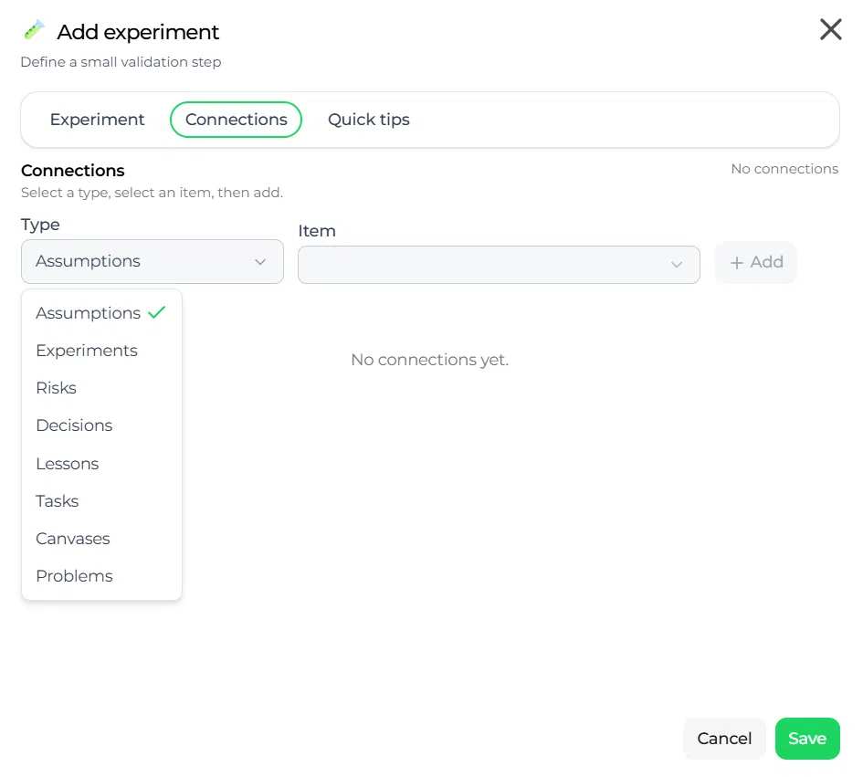Viewport: 863px width, 777px height.
Task: Switch to the Experiment tab
Action: click(97, 120)
